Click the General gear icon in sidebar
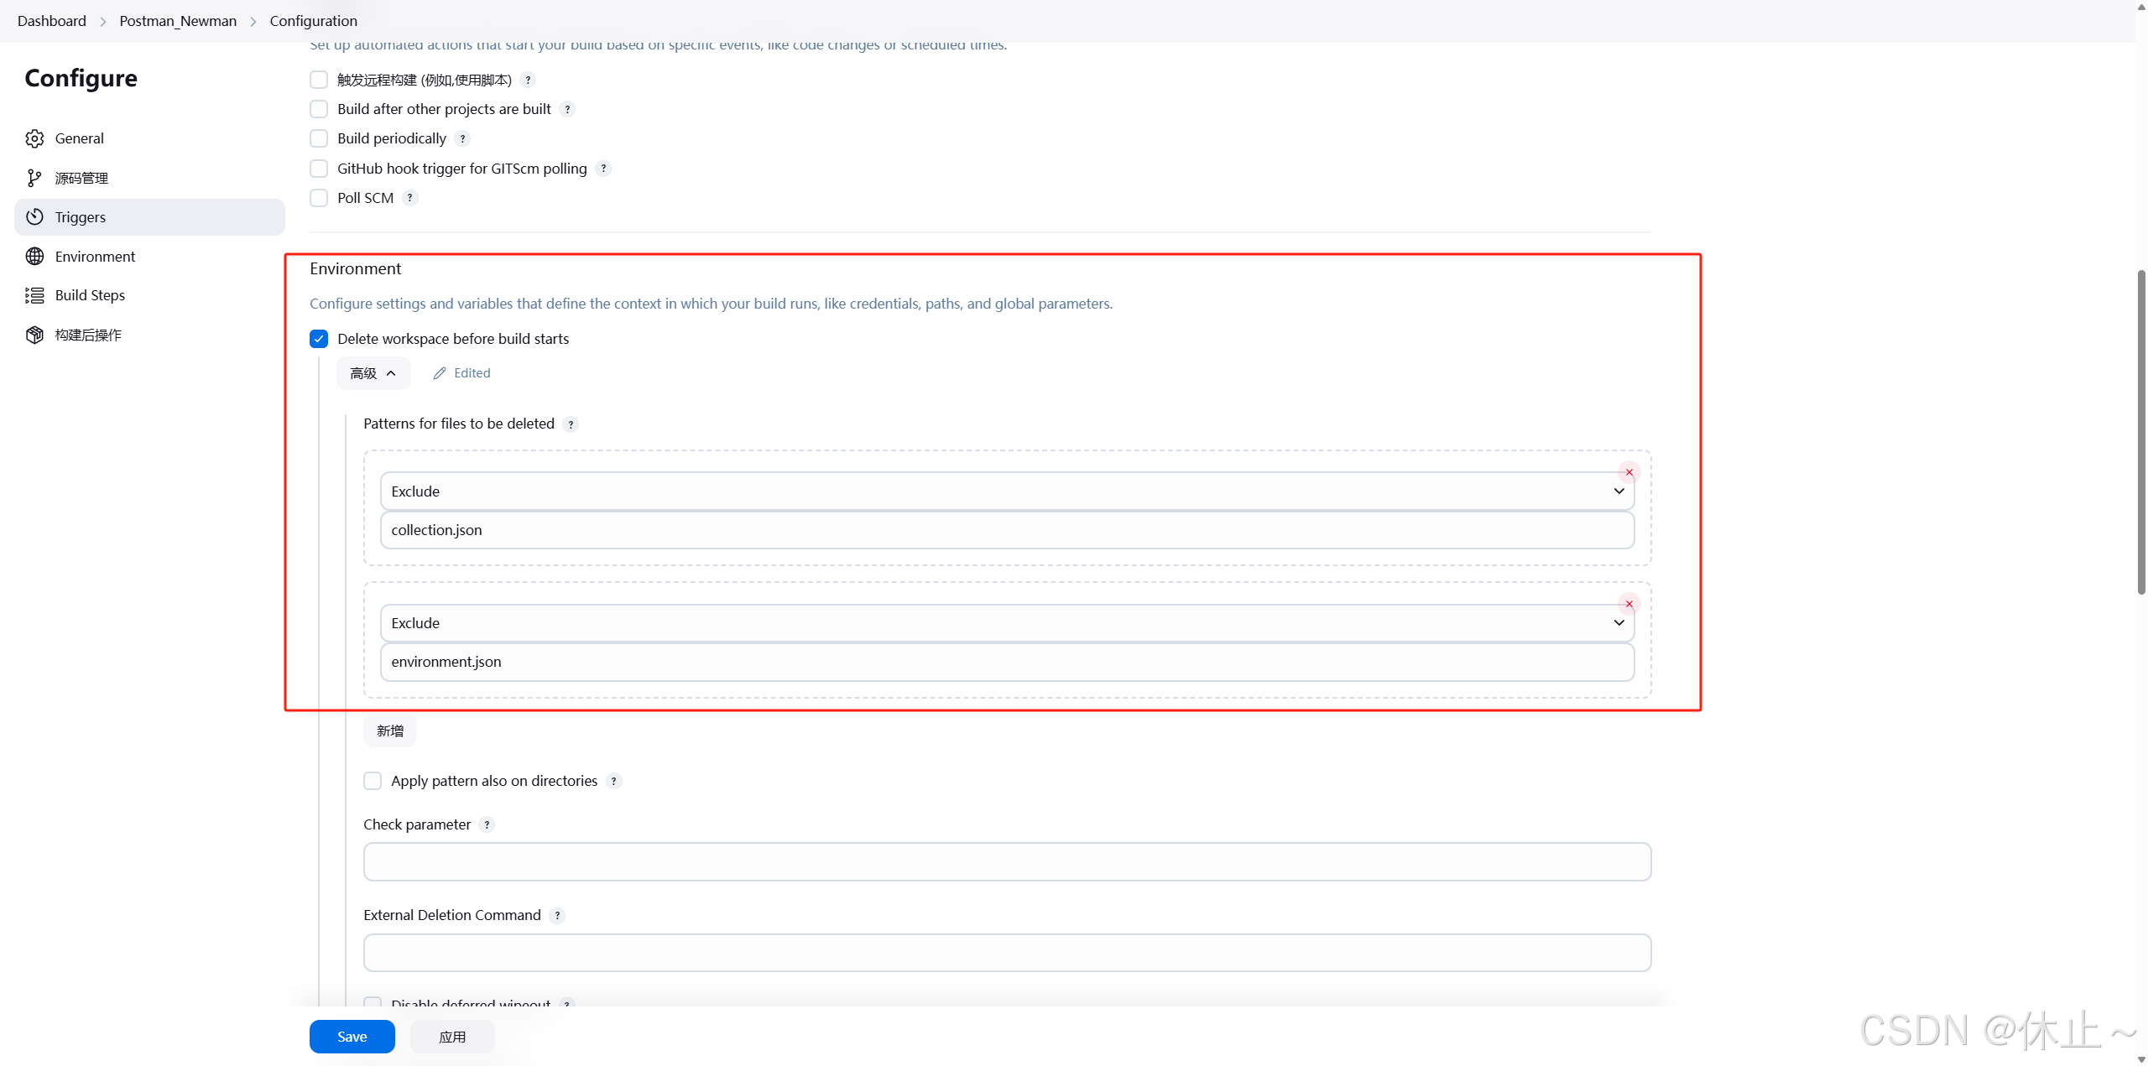This screenshot has height=1066, width=2148. [x=34, y=138]
